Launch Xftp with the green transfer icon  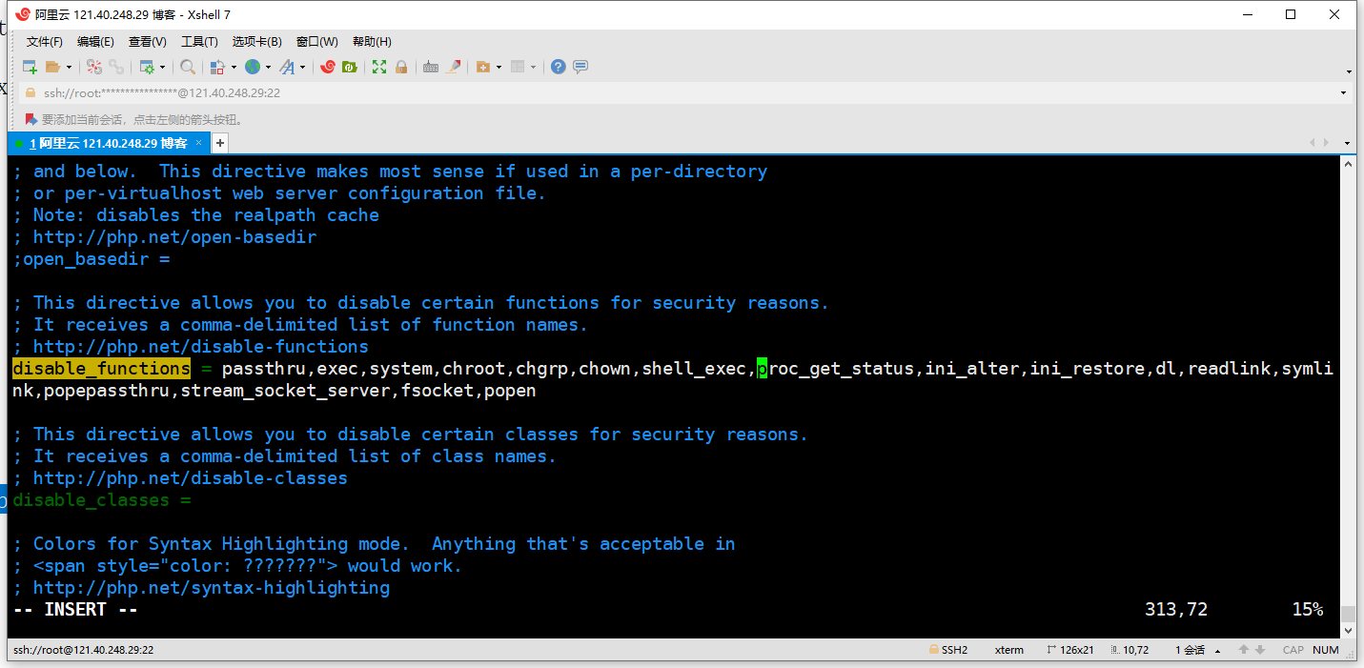point(350,67)
